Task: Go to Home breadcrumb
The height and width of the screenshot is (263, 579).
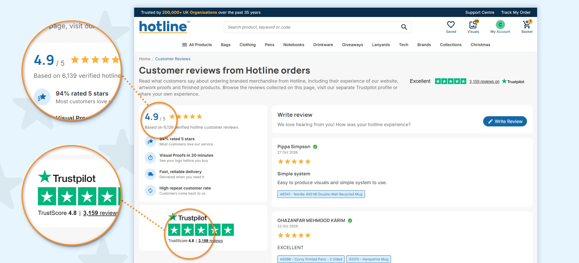Action: pyautogui.click(x=144, y=59)
